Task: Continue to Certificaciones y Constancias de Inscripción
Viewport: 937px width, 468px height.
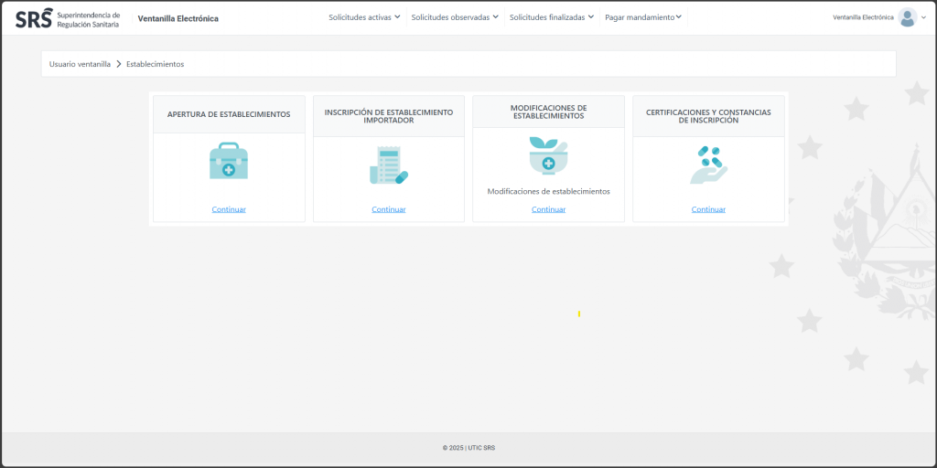Action: tap(708, 209)
